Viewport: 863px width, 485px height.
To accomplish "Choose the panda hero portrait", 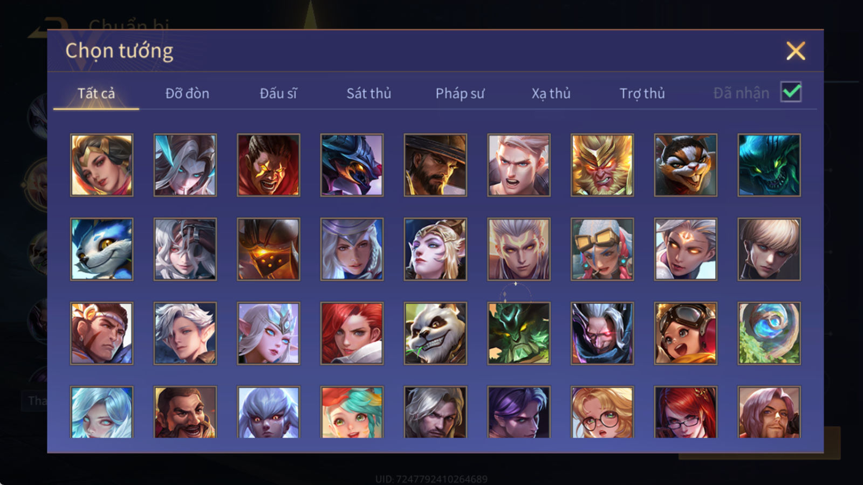I will [435, 333].
